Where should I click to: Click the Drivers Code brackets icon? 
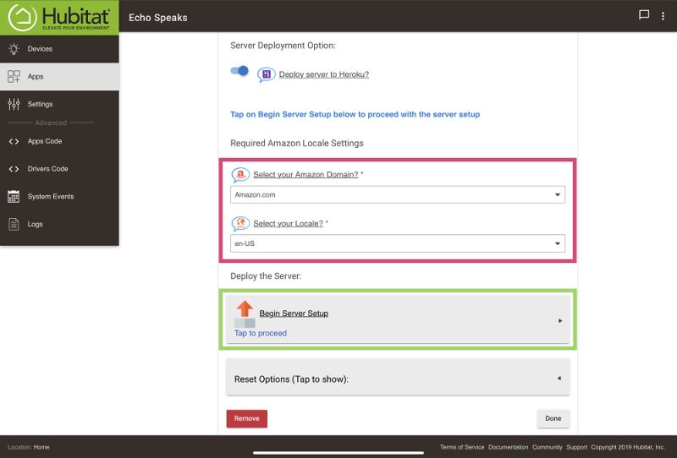[x=14, y=169]
